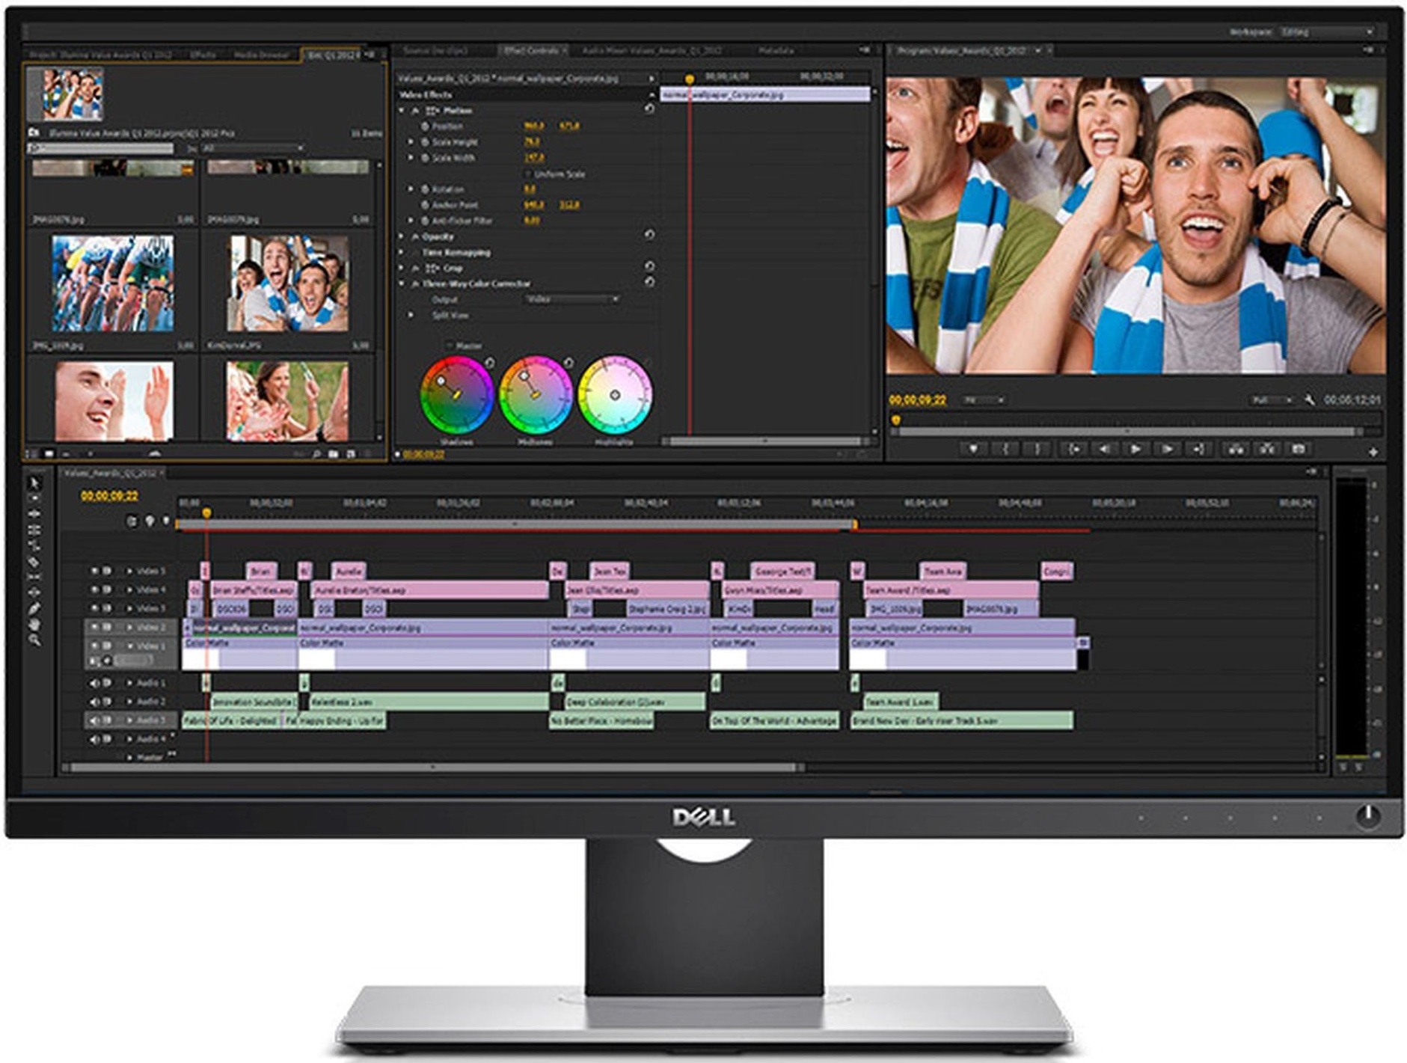Image resolution: width=1407 pixels, height=1063 pixels.
Task: Click Go to In point button
Action: [x=1074, y=449]
